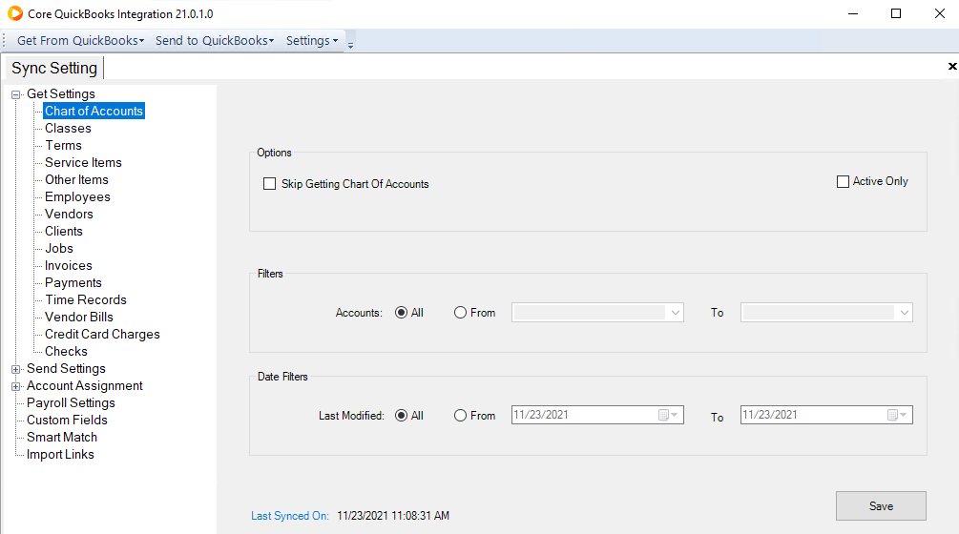
Task: Select Time Records in the tree
Action: click(x=86, y=300)
